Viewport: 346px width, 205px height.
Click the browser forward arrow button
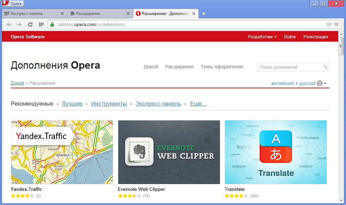(x=19, y=24)
